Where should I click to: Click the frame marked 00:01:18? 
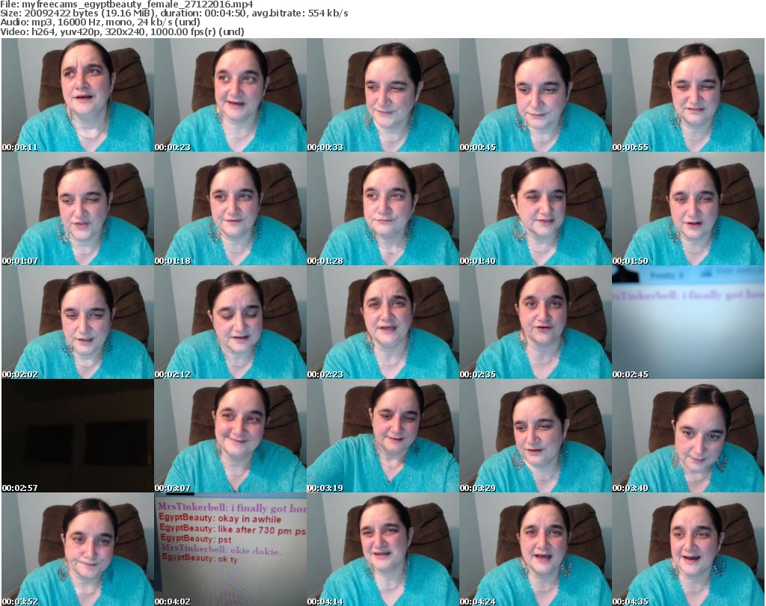[x=230, y=208]
